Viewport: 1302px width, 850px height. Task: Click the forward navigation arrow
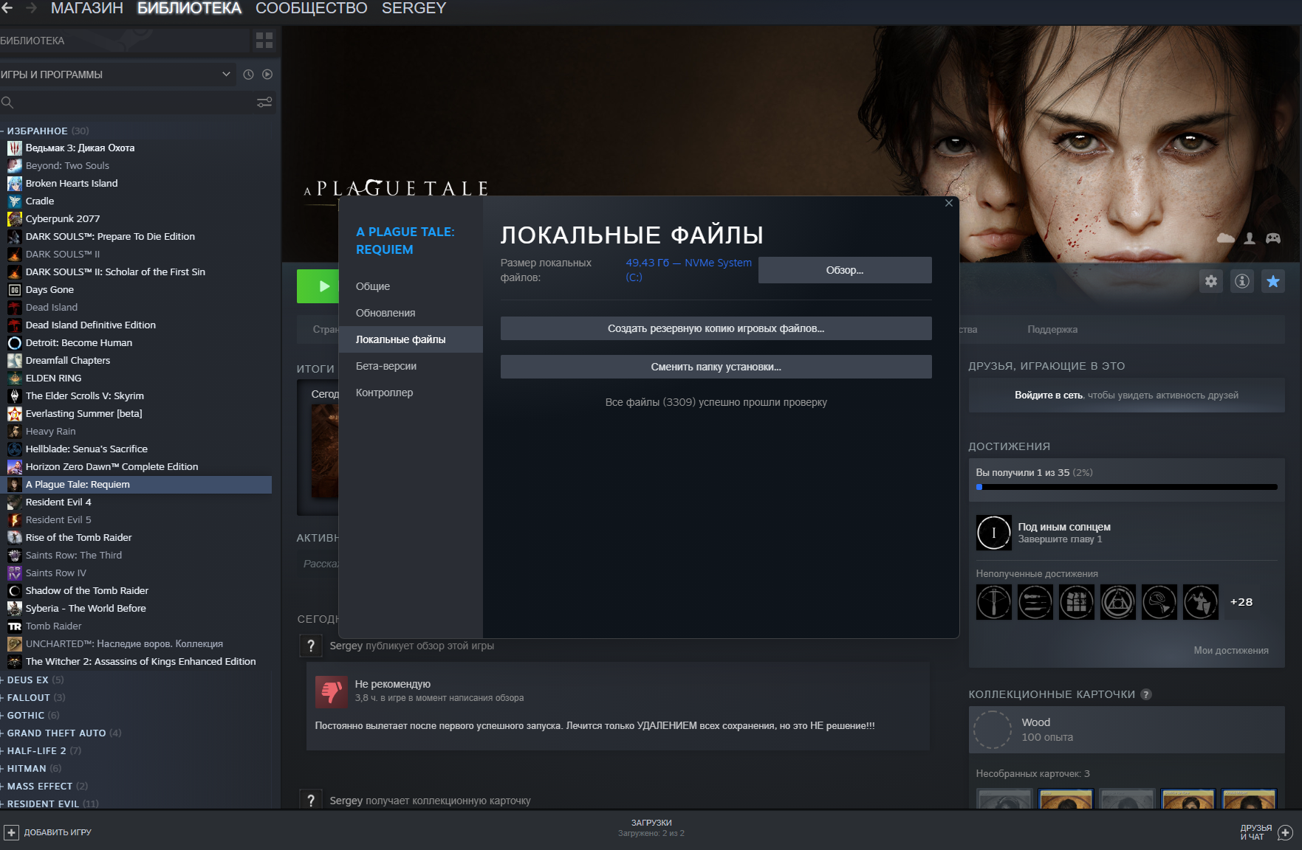click(x=31, y=8)
